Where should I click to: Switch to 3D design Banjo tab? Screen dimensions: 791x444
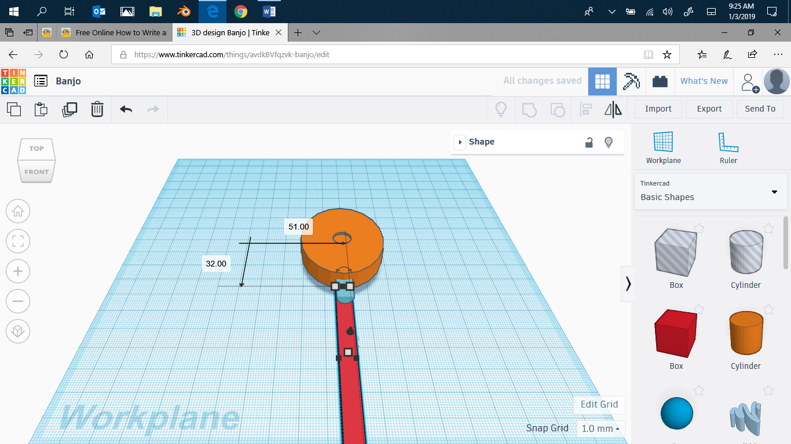coord(230,32)
